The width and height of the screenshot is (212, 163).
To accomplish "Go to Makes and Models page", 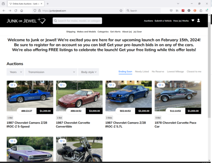I will coord(86,32).
